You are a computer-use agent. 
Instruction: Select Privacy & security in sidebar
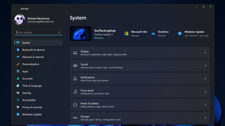point(39,107)
